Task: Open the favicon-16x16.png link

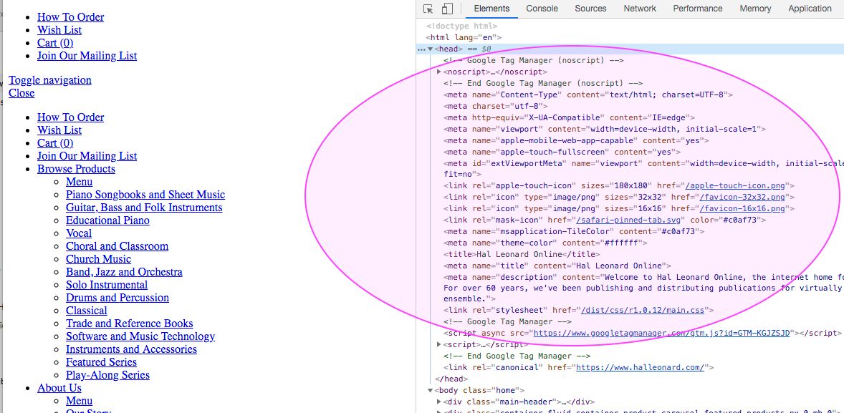Action: coord(742,209)
